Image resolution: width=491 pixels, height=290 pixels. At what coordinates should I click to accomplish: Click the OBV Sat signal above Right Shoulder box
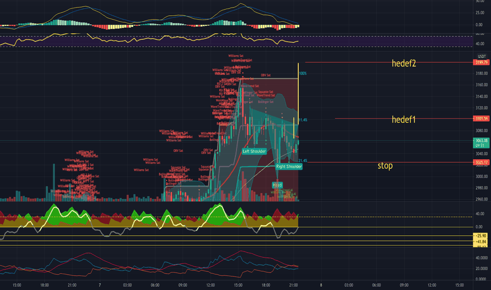(x=266, y=75)
